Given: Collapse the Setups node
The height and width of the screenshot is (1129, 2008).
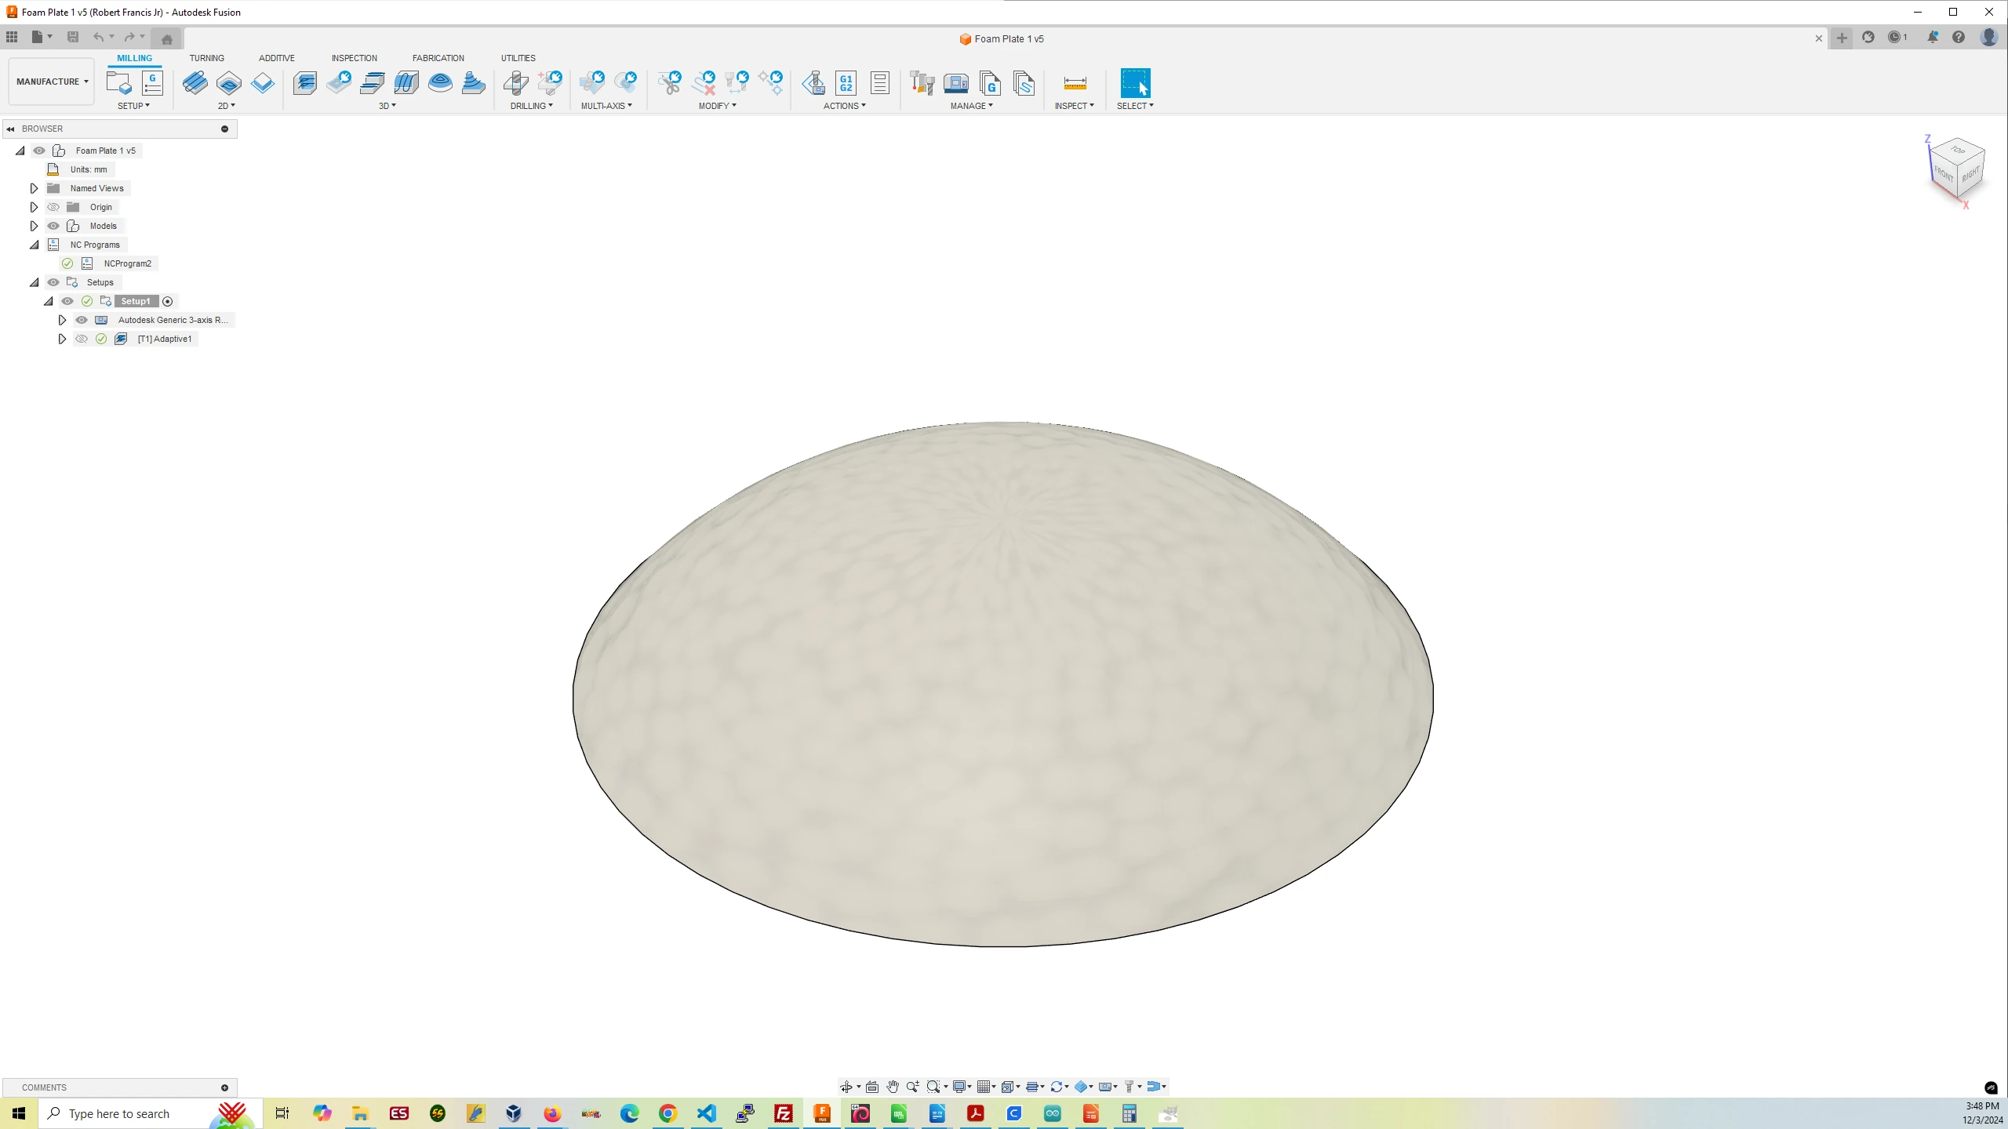Looking at the screenshot, I should click(x=34, y=282).
